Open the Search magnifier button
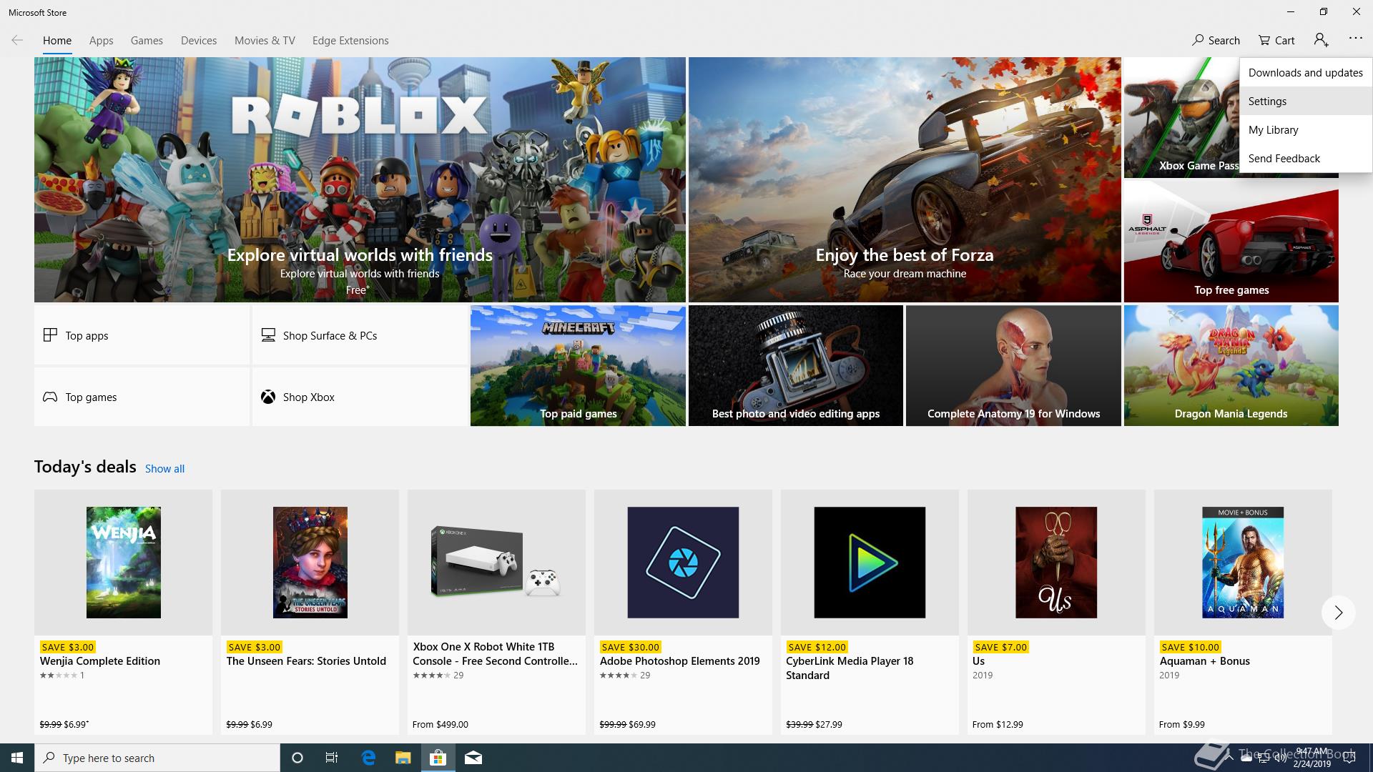This screenshot has height=772, width=1373. pos(1216,40)
